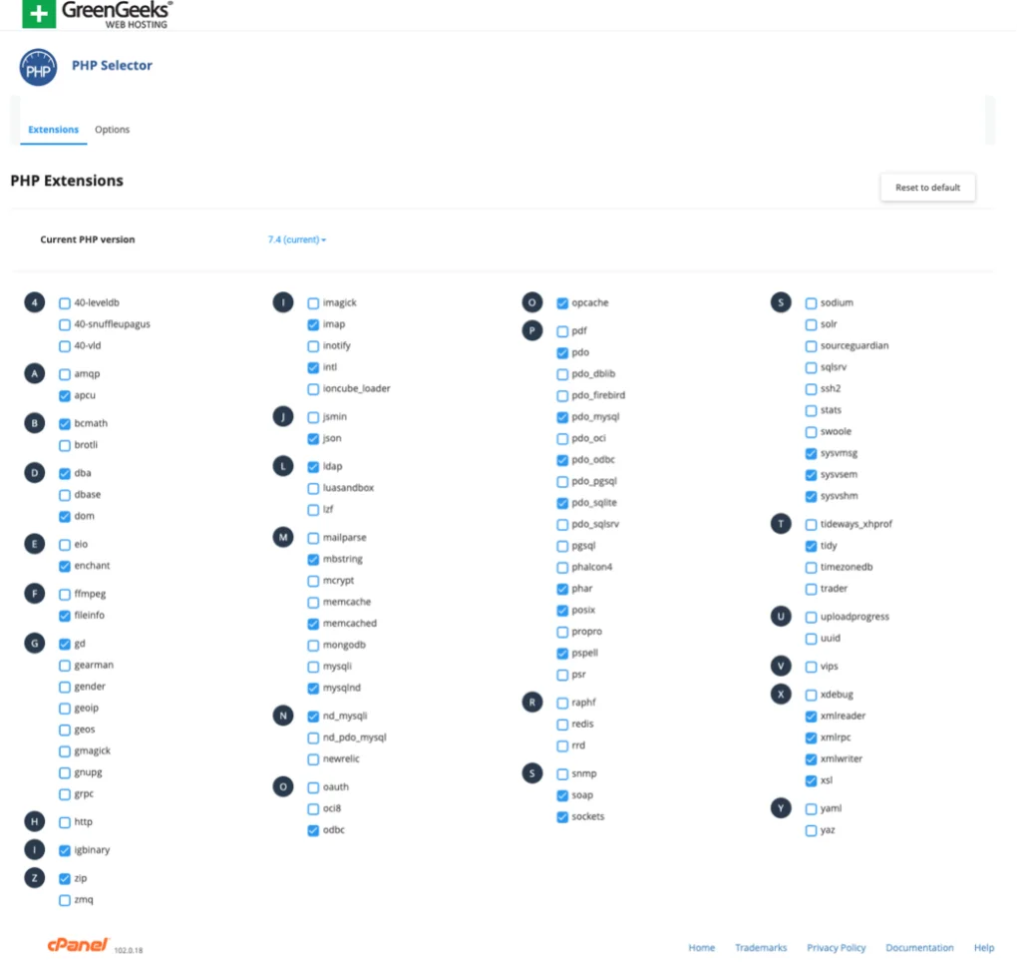Image resolution: width=1021 pixels, height=968 pixels.
Task: Disable the apcu extension checkbox
Action: pyautogui.click(x=65, y=395)
